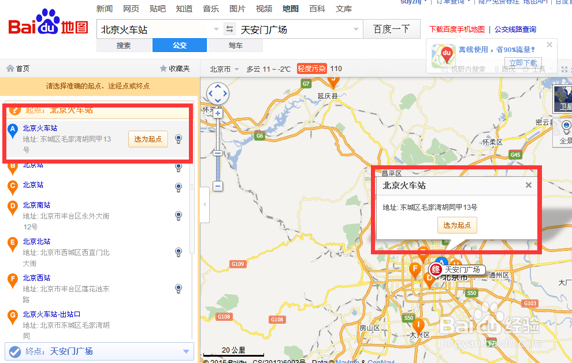Click the map zoom slider track
The image size is (572, 363).
(x=218, y=150)
